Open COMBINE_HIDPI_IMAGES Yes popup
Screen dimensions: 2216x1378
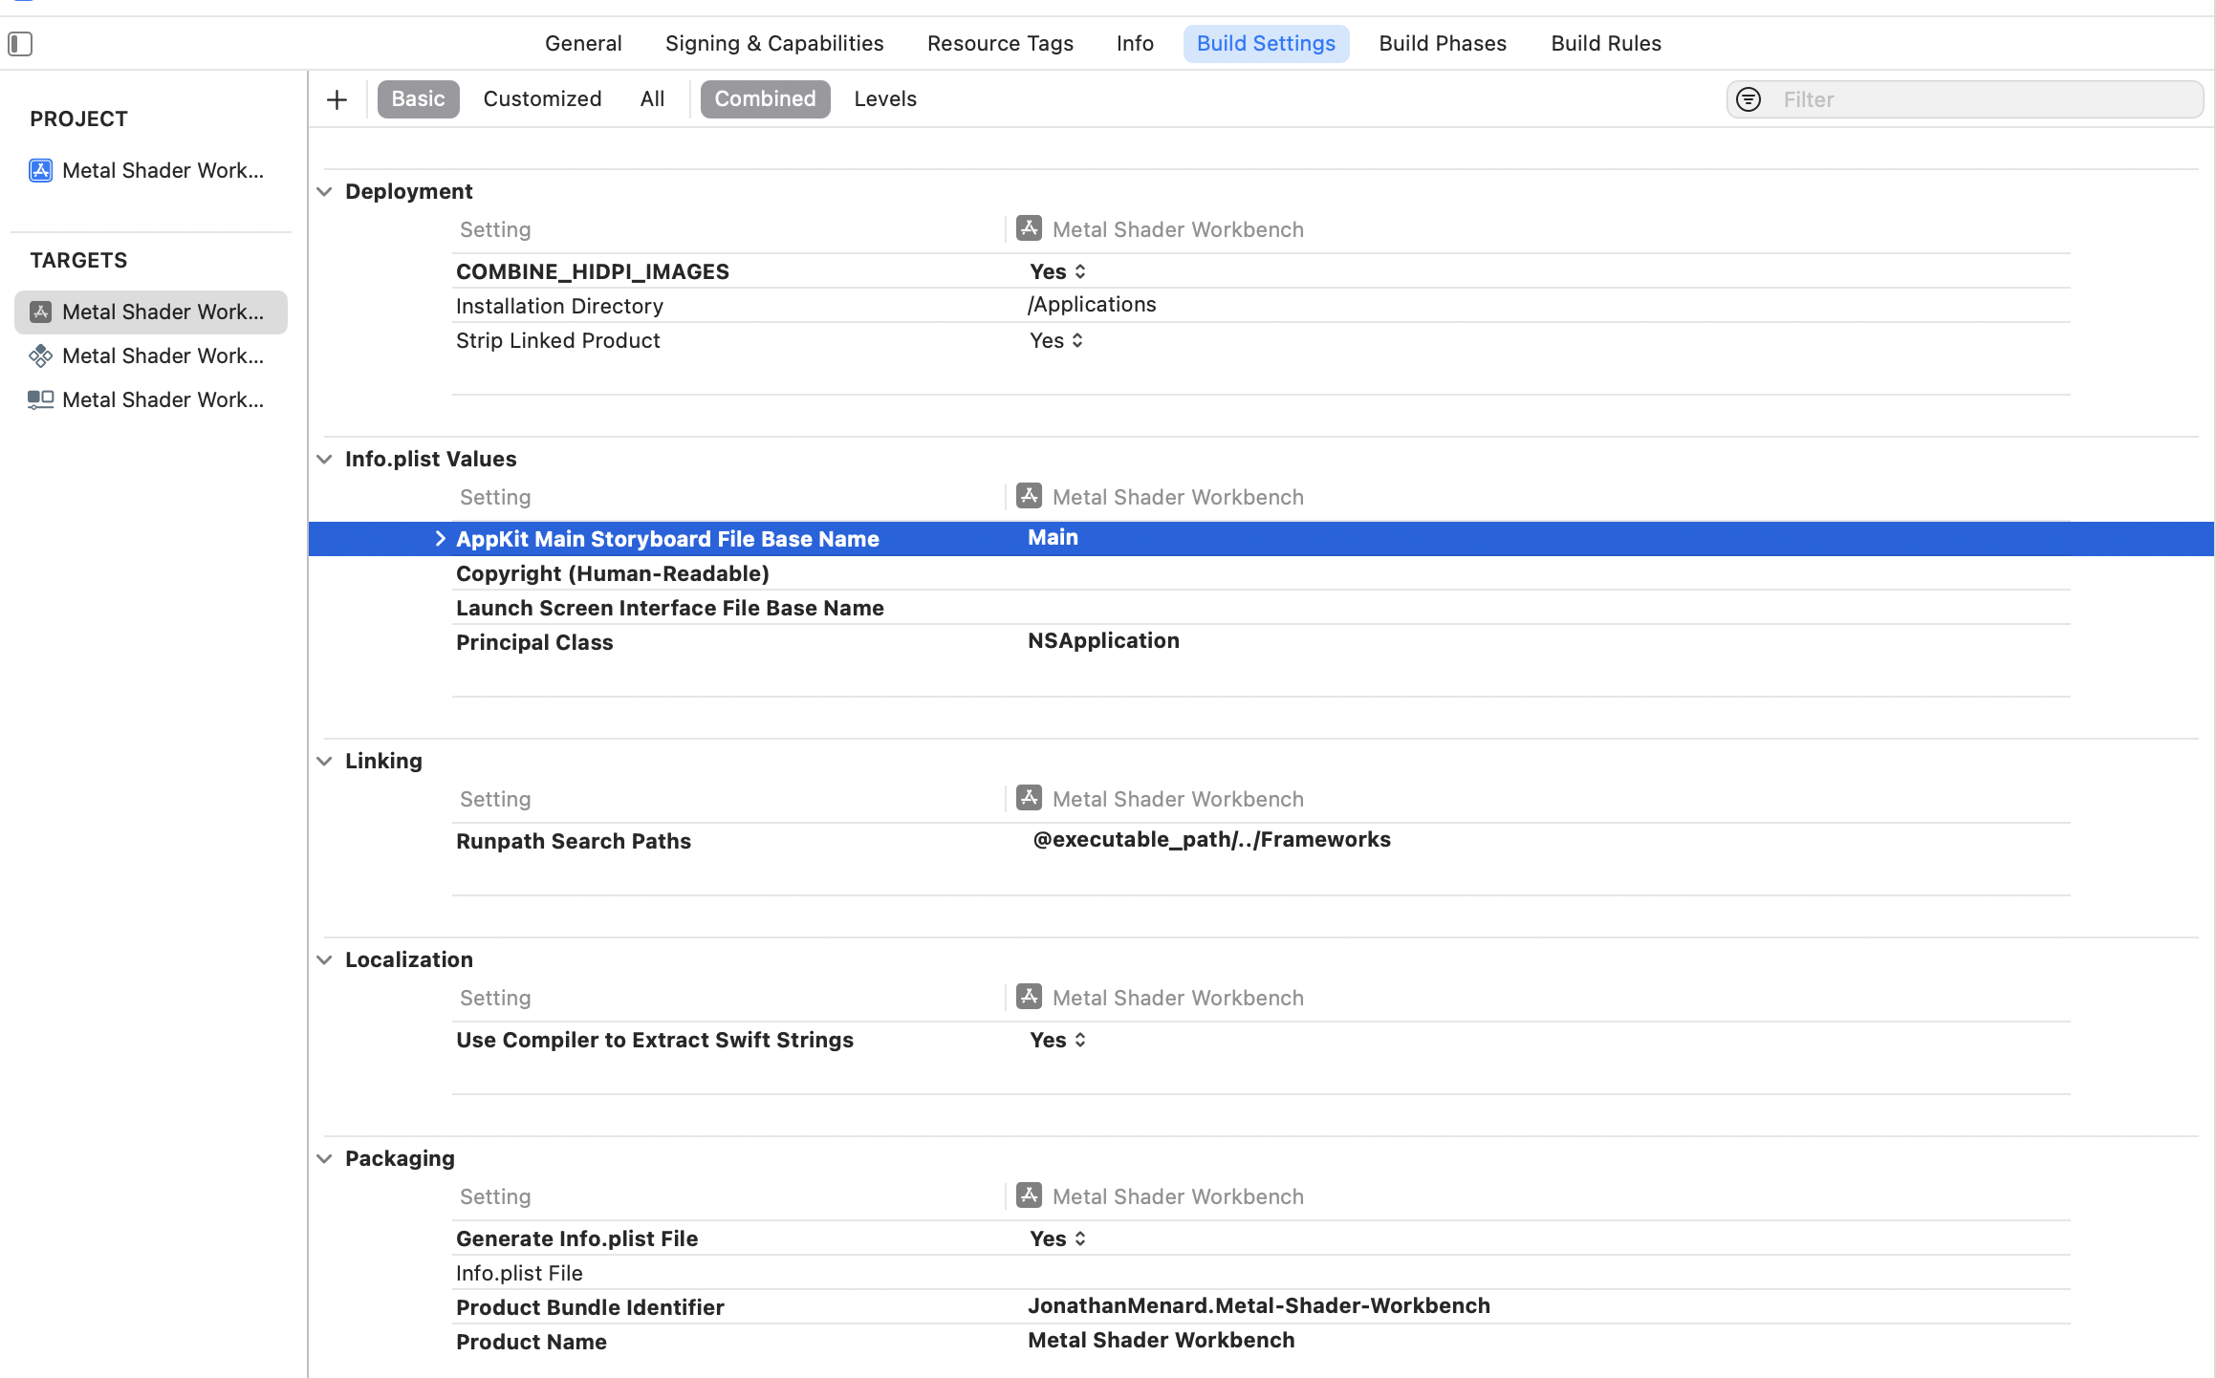tap(1057, 272)
